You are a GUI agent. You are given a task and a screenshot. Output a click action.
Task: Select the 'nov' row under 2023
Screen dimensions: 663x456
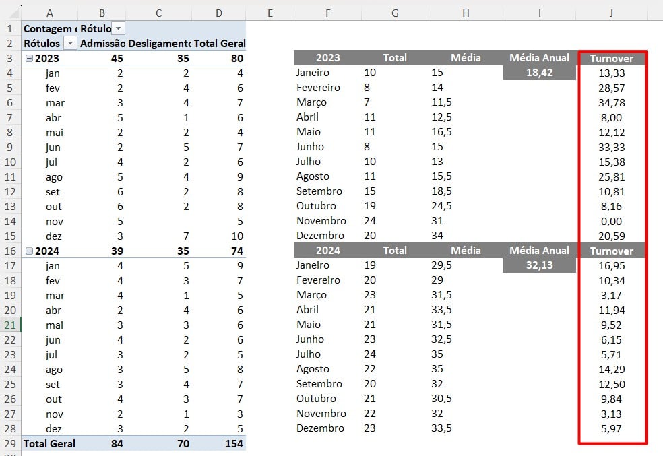pyautogui.click(x=55, y=222)
